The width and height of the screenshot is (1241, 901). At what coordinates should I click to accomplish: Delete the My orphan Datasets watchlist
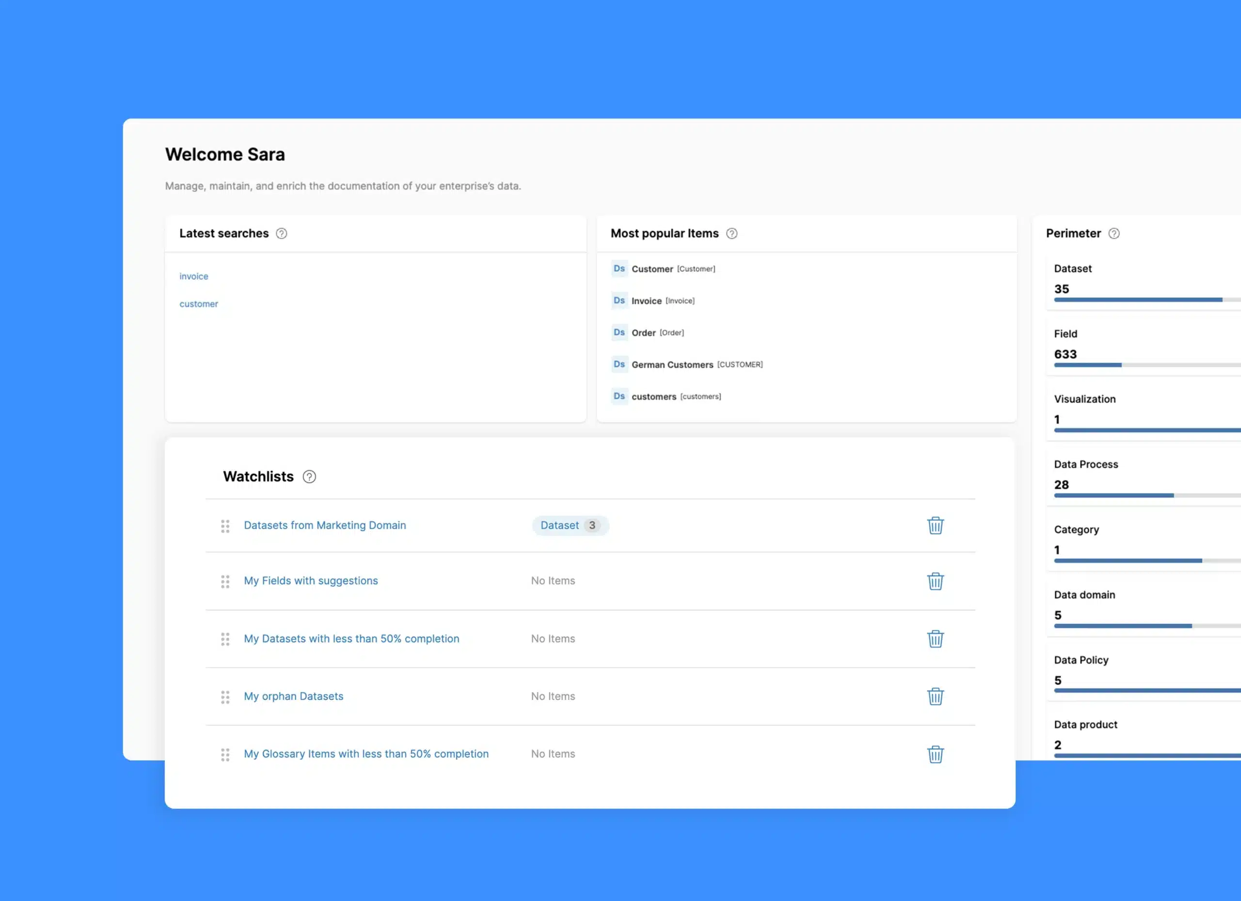935,696
